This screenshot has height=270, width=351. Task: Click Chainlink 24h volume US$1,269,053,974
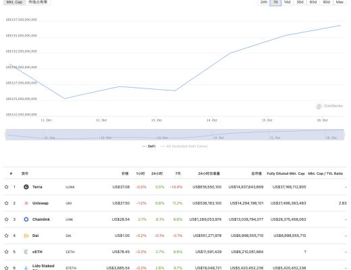(x=205, y=219)
